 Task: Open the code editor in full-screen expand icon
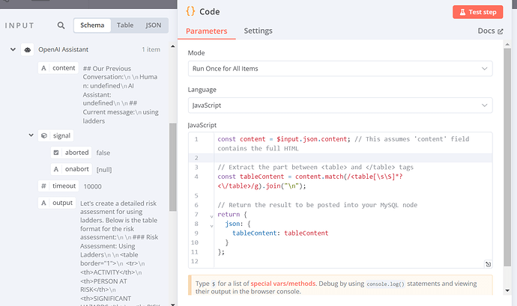[x=488, y=264]
